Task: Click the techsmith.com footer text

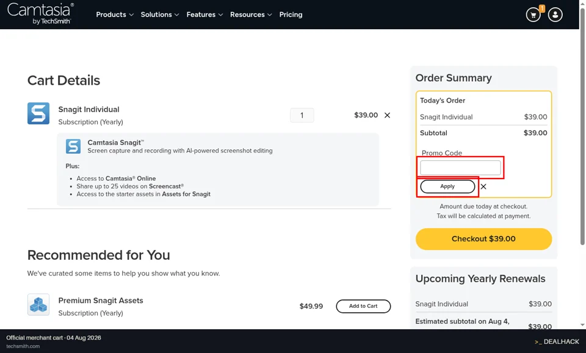Action: (x=23, y=346)
